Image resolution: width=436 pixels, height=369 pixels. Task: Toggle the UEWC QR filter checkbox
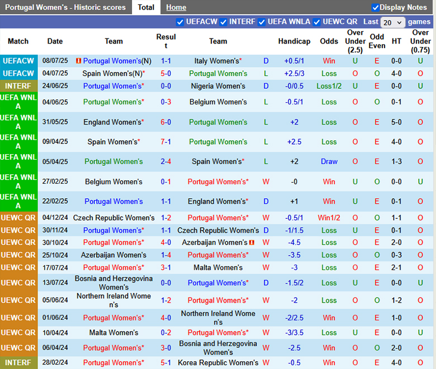point(316,22)
